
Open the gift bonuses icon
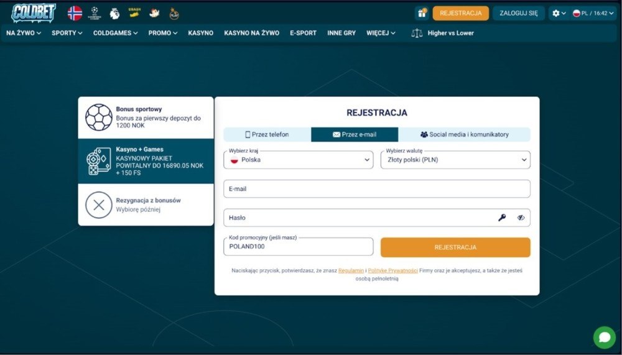[422, 13]
